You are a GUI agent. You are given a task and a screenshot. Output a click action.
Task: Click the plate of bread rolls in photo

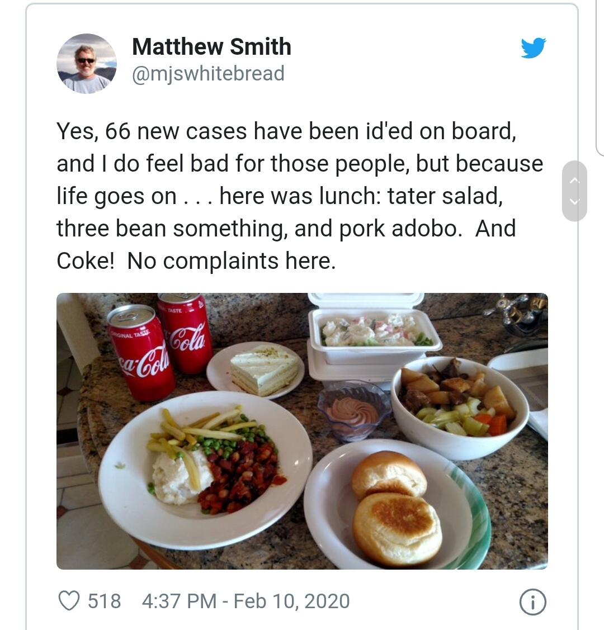tap(398, 506)
